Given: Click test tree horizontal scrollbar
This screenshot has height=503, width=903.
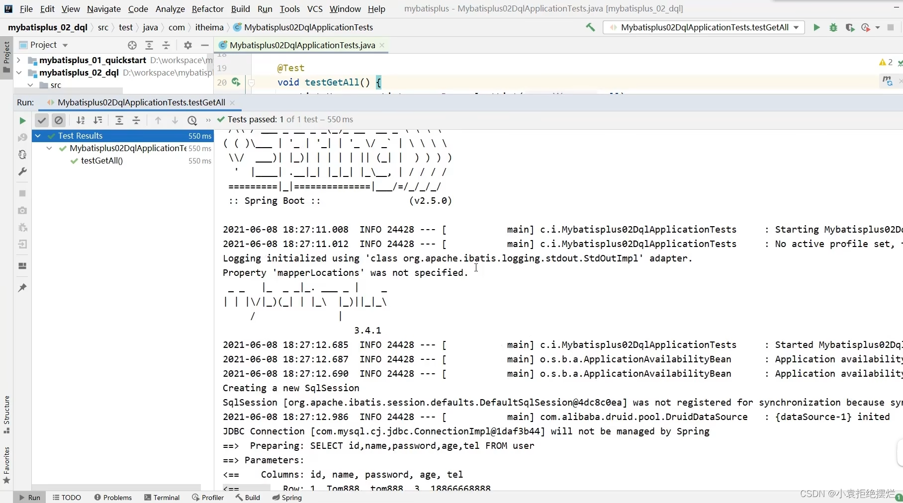Looking at the screenshot, I should pos(116,487).
